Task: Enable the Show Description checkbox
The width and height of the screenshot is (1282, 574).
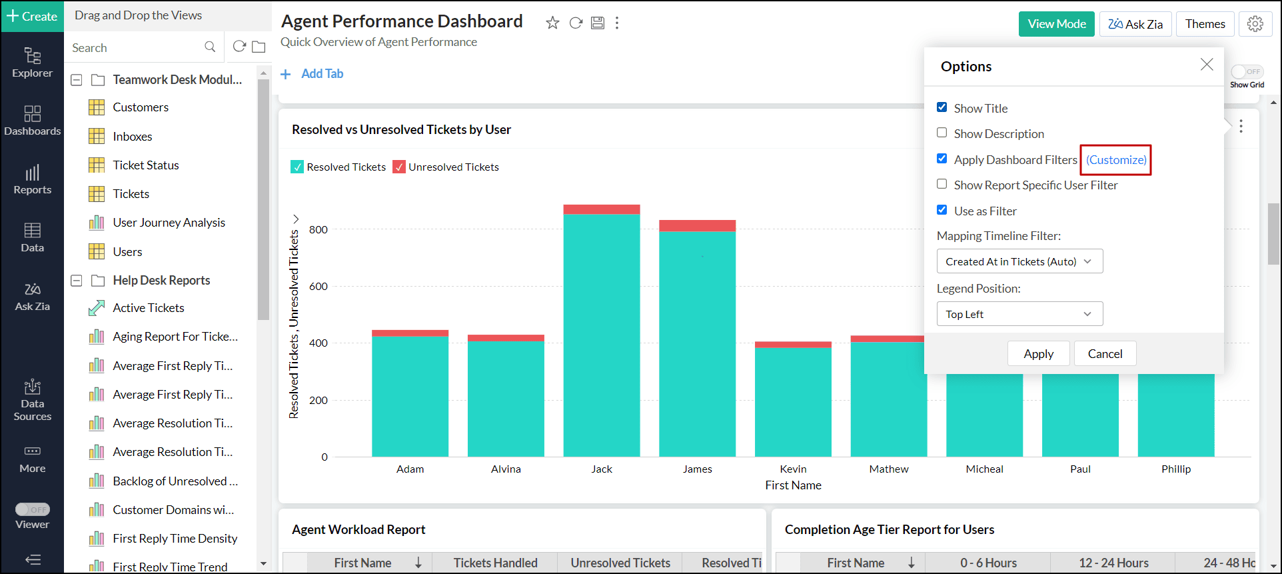Action: [x=942, y=133]
